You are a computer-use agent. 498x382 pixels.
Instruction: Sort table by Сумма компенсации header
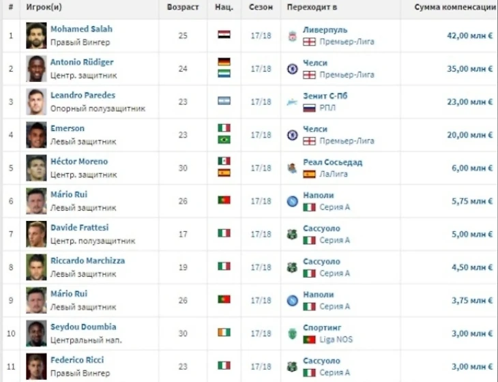pos(455,7)
